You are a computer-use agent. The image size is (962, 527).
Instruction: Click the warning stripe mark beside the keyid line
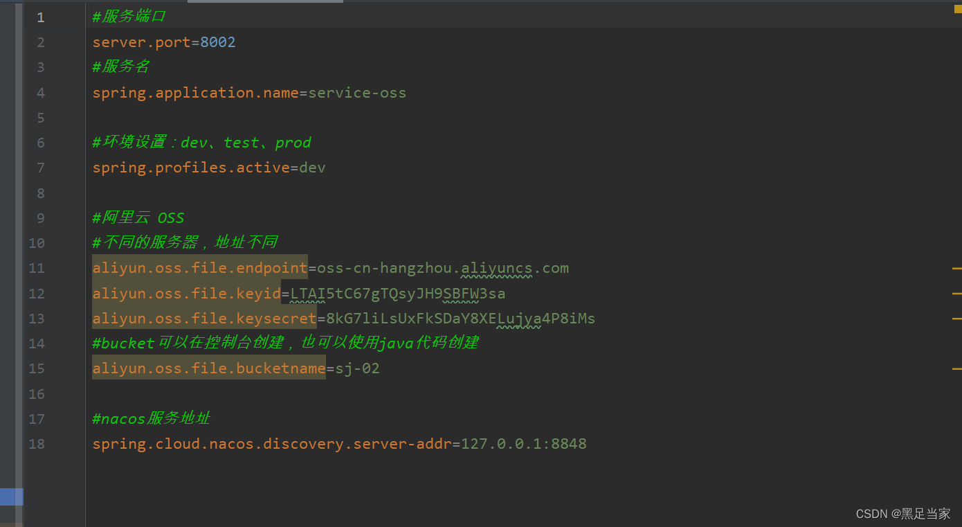[957, 294]
